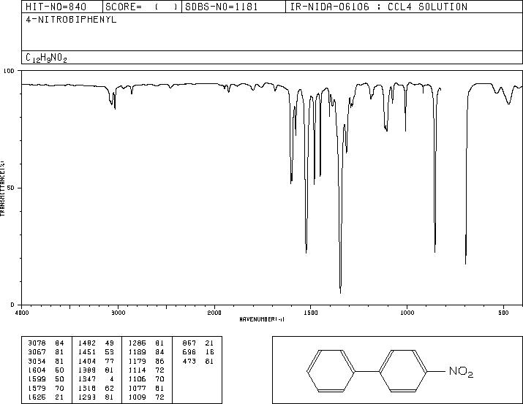
Task: Click peak table value 1599
Action: [x=37, y=379]
